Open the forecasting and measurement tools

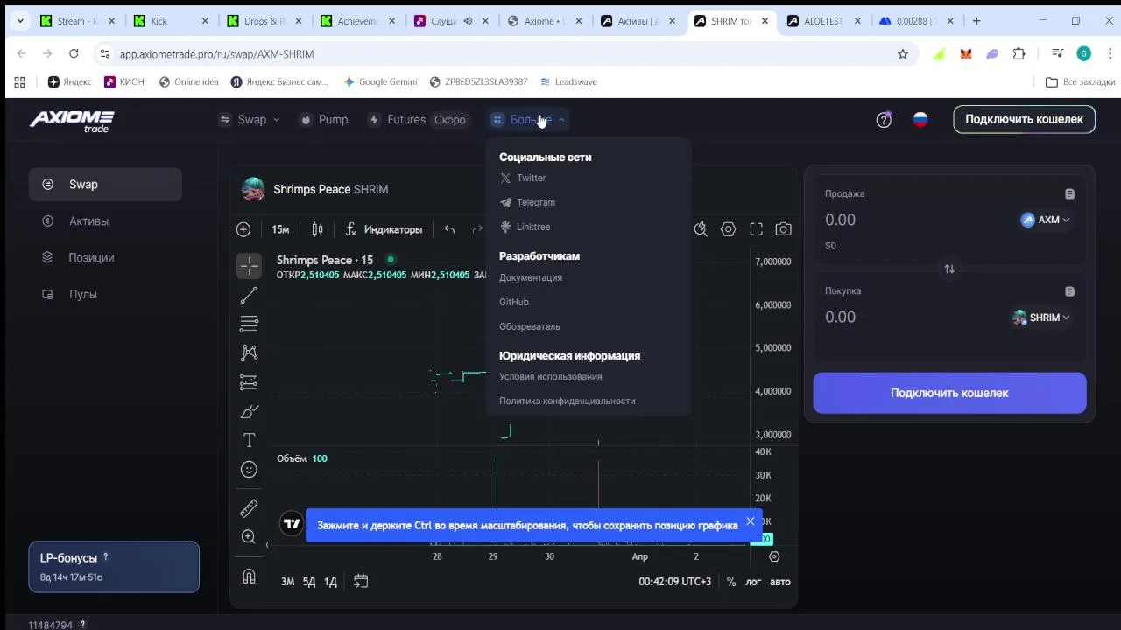pos(249,382)
